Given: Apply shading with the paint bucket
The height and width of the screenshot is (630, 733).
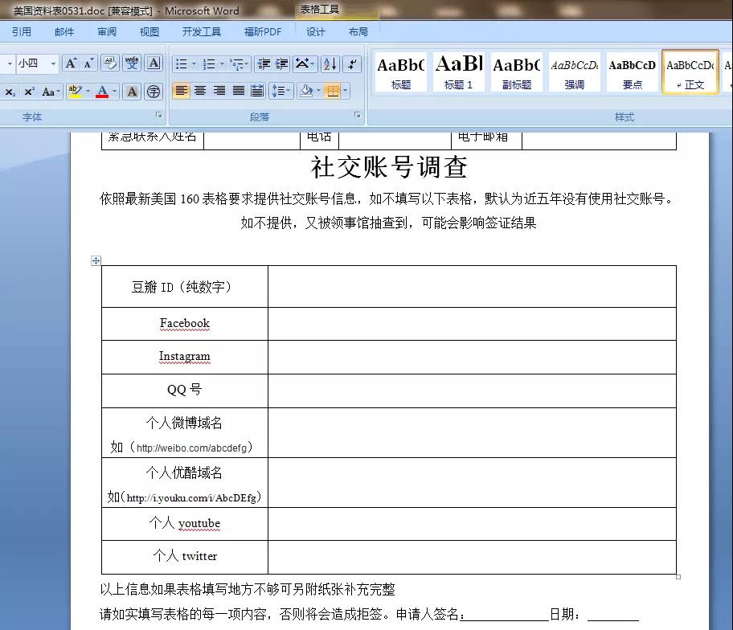Looking at the screenshot, I should (x=307, y=91).
